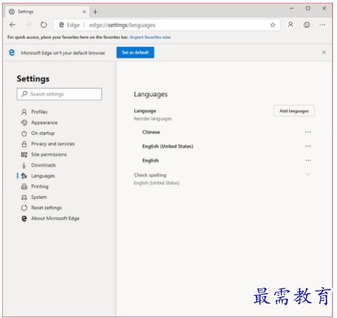Open more actions for English (United States)
The width and height of the screenshot is (337, 318).
(x=308, y=146)
